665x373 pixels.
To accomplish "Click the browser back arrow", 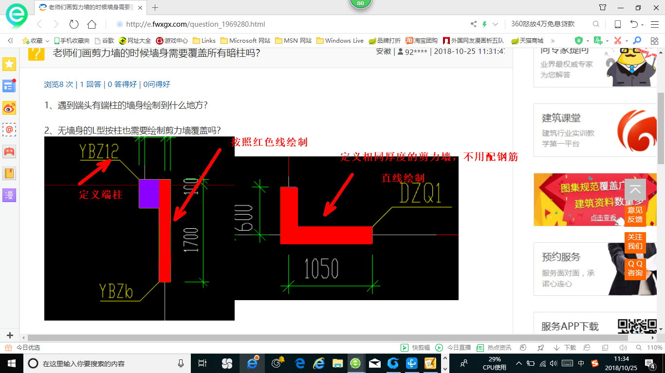I will coord(39,24).
